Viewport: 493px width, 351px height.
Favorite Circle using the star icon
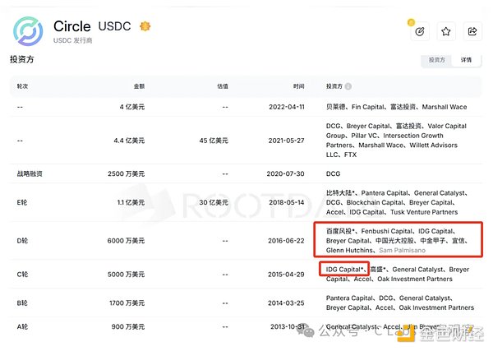click(x=446, y=31)
